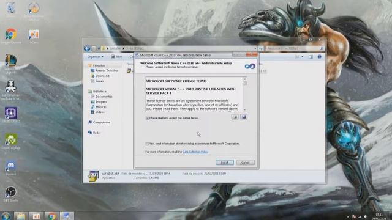Click the Install button in the setup dialog
The image size is (392, 220).
coord(225,163)
